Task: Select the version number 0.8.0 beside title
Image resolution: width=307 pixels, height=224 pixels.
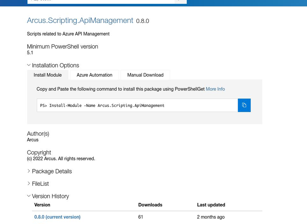Action: coord(142,21)
